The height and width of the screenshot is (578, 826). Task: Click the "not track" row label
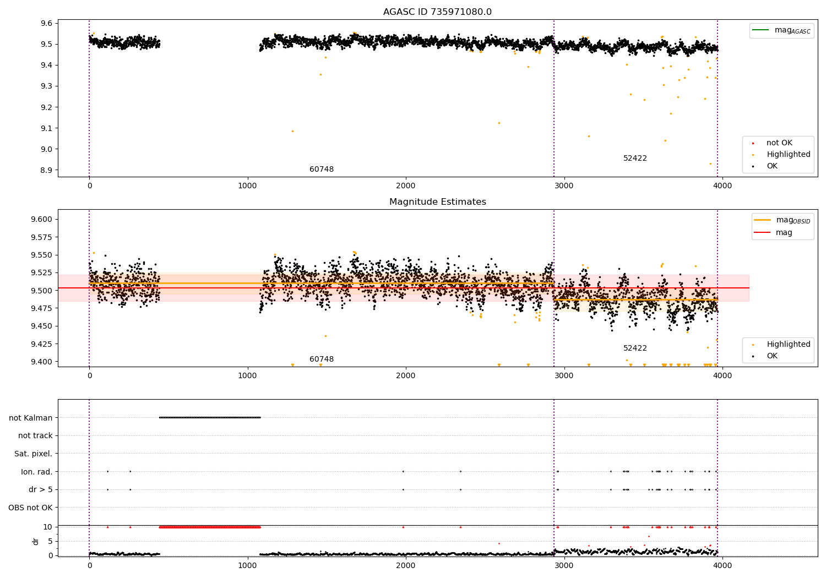click(35, 435)
